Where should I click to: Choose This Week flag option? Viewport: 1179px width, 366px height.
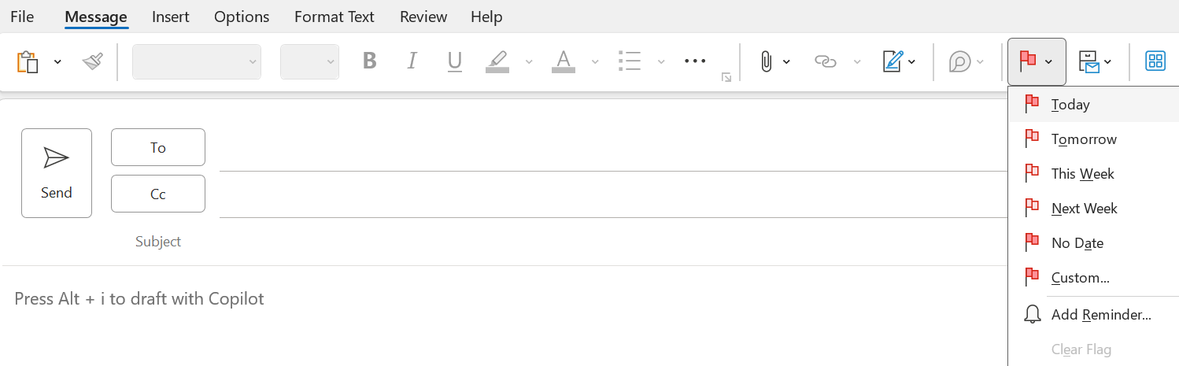1093,174
